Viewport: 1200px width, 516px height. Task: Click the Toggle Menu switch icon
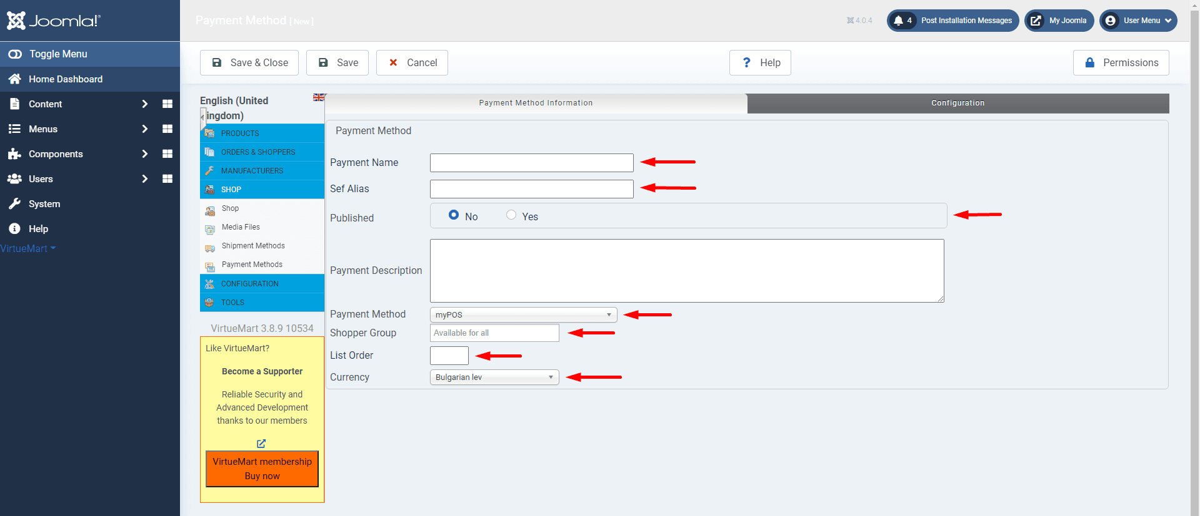(15, 54)
